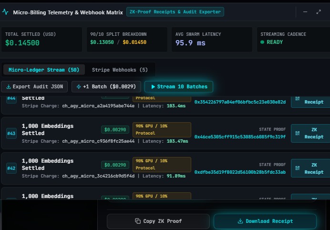Export the Audit JSON file
Screen dimensions: 330x230
click(x=34, y=86)
